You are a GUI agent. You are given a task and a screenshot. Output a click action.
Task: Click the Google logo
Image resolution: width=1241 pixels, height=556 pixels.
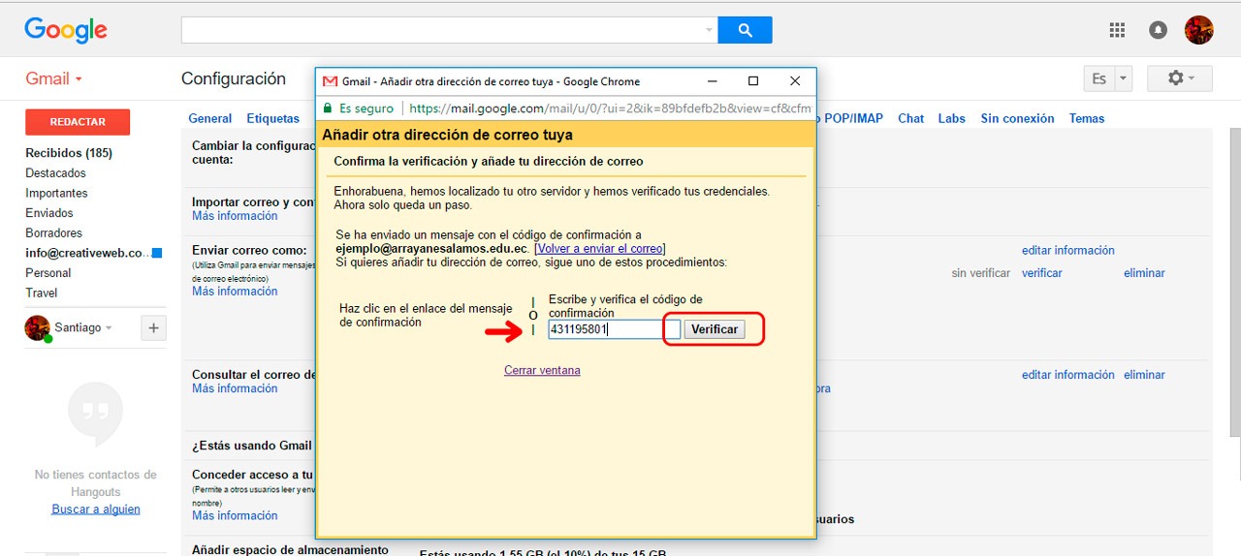[65, 30]
